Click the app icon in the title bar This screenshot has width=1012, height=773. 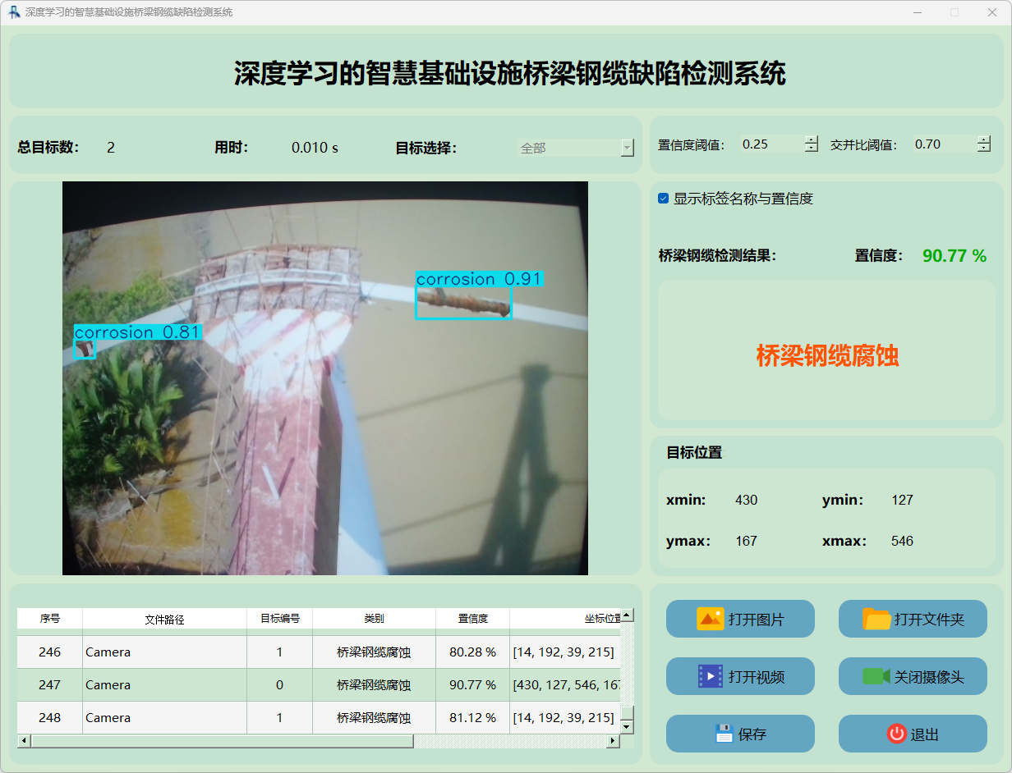[x=14, y=12]
